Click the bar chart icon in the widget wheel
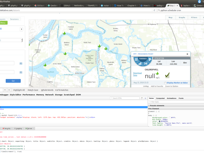This screenshot has height=153, width=204. point(140,63)
